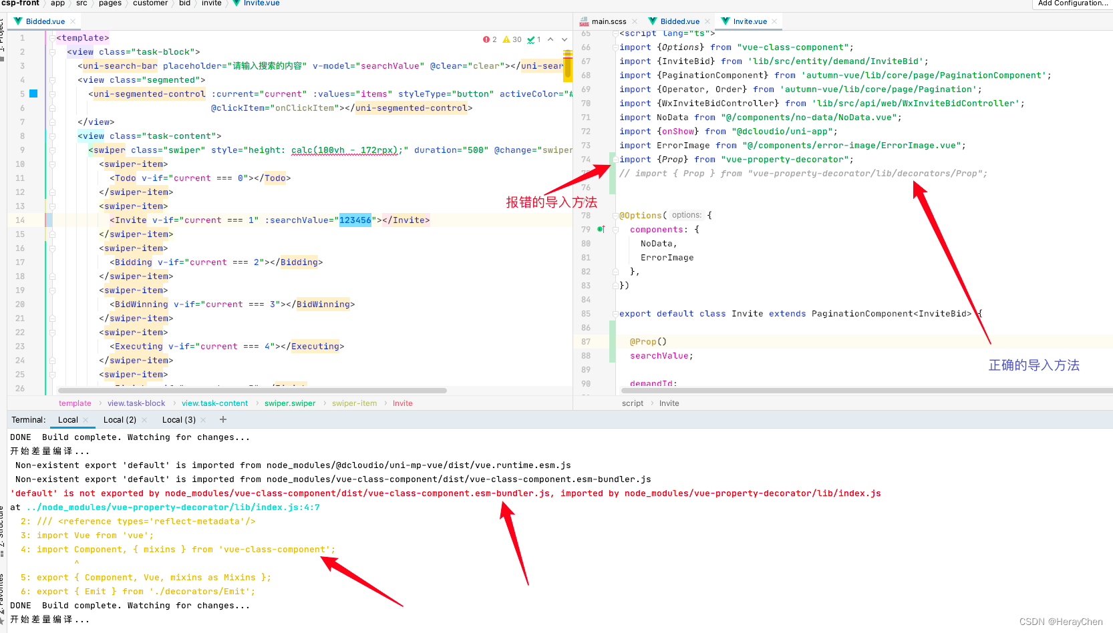Fold the swiper element on line 9

coord(51,150)
